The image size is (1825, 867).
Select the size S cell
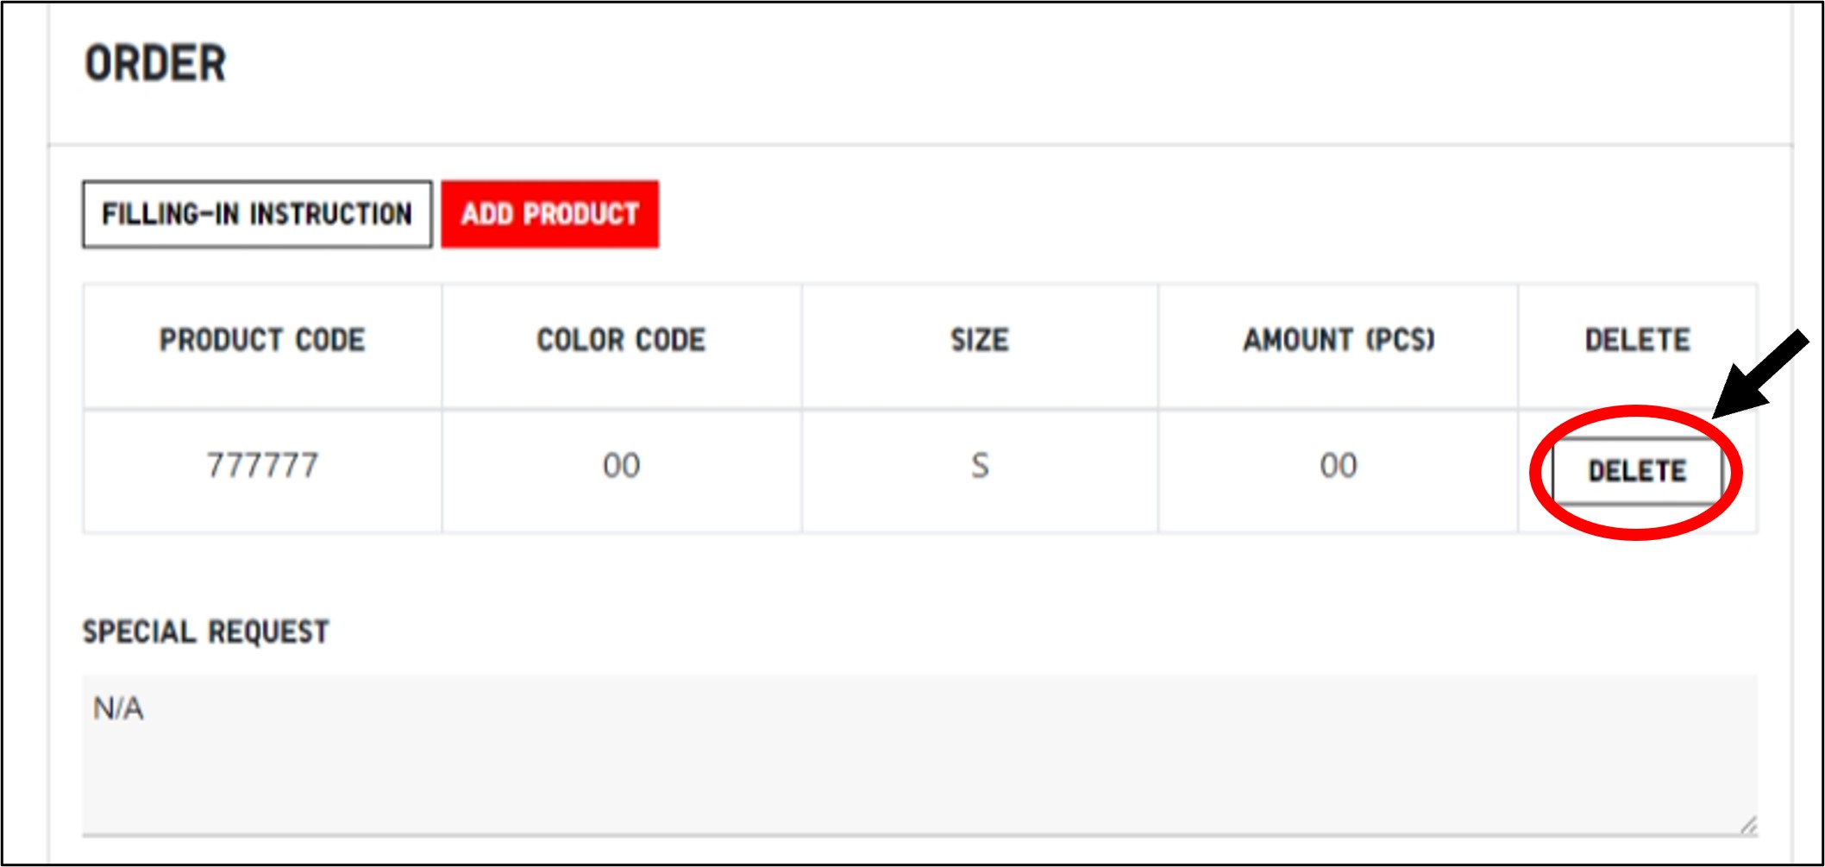click(x=980, y=466)
